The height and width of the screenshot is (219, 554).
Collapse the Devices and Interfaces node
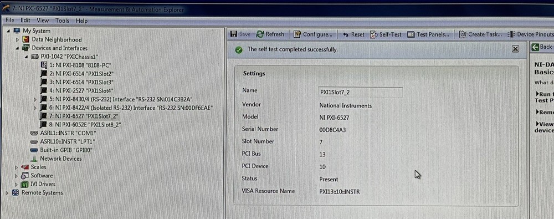[x=17, y=48]
